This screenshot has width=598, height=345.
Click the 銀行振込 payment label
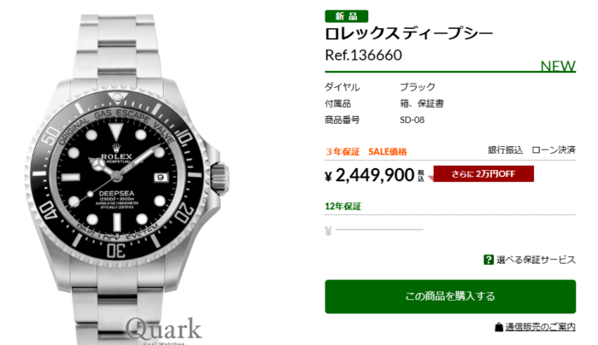click(x=505, y=149)
